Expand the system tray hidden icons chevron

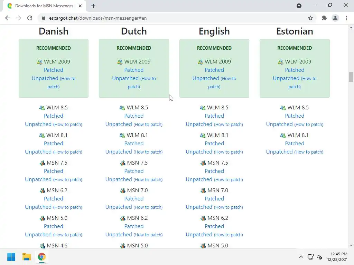tap(301, 257)
